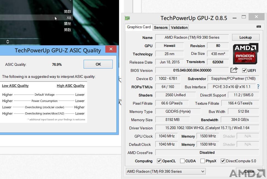Toggle the OpenCL checkbox
This screenshot has width=267, height=179.
coord(159,161)
